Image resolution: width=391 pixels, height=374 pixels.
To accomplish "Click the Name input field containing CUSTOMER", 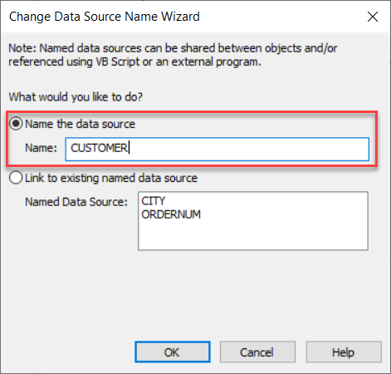I will pos(217,149).
